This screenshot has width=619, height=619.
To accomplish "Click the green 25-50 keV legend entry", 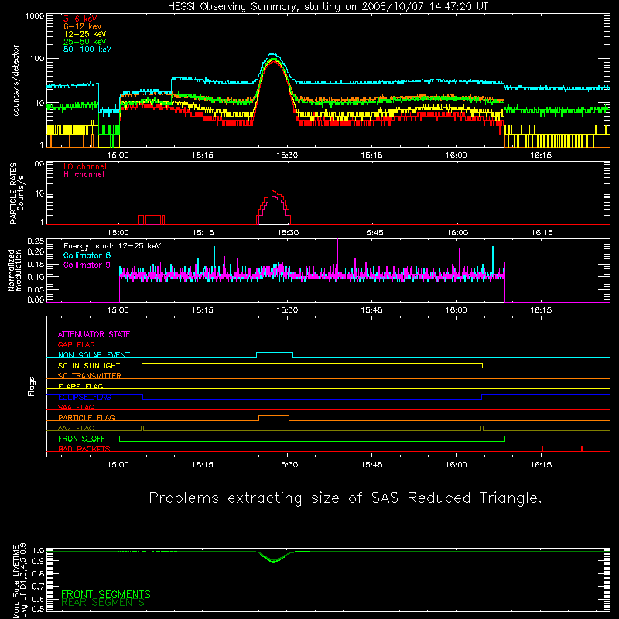I will coord(85,42).
